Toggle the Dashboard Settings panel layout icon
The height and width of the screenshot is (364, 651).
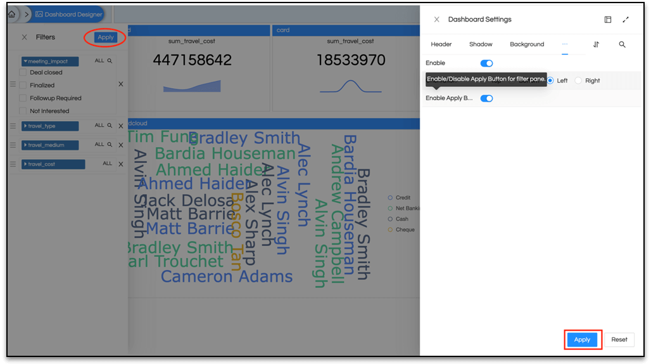click(x=608, y=20)
